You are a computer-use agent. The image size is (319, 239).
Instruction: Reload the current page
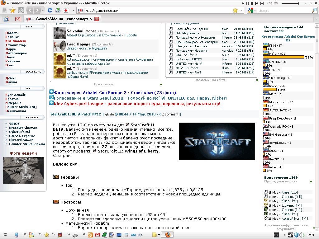50,10
